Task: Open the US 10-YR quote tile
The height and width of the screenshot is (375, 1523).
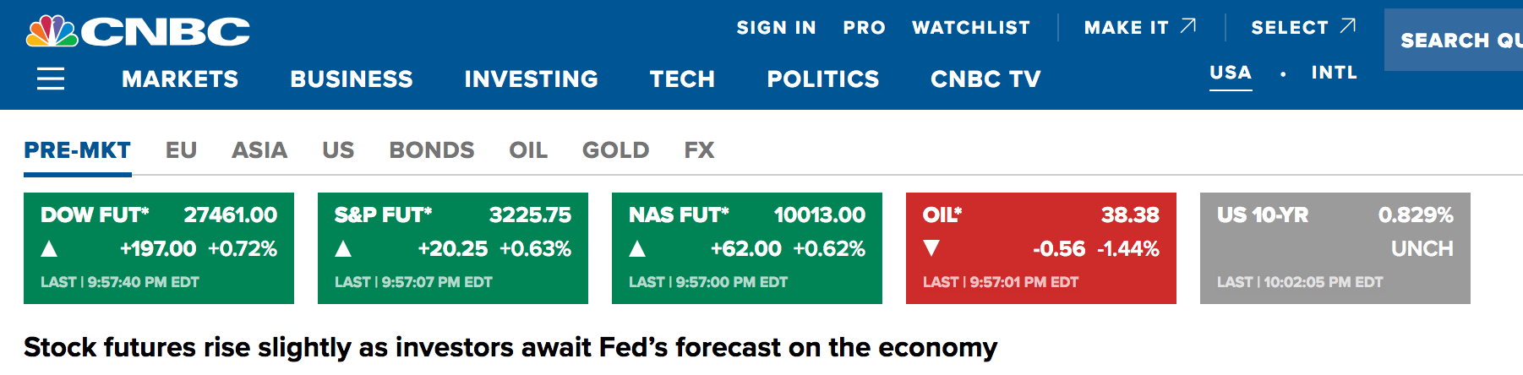Action: pyautogui.click(x=1335, y=247)
